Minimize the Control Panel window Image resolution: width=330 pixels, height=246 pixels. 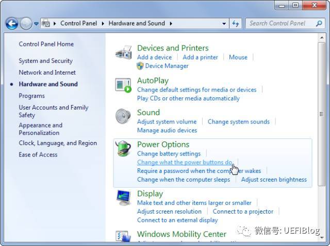(x=282, y=6)
